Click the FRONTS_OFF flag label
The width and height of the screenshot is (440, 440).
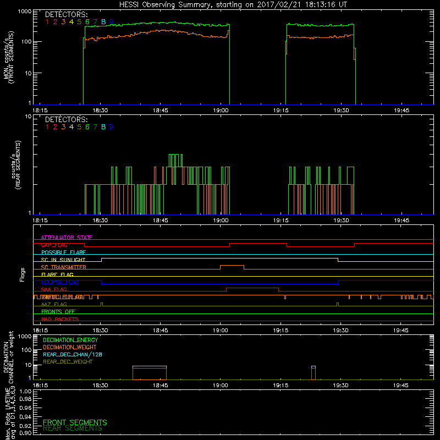(x=58, y=312)
